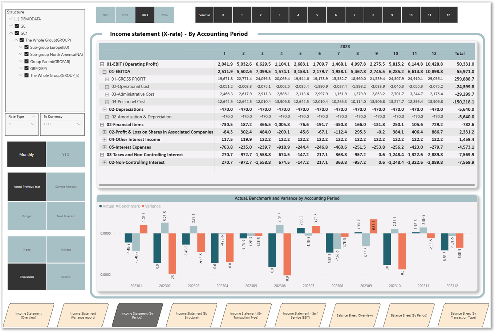This screenshot has width=495, height=332.
Task: Click EBIT total value 50,331.0
Action: click(465, 64)
